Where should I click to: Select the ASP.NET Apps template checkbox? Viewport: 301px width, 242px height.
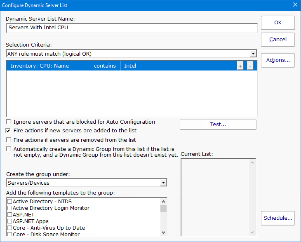pyautogui.click(x=9, y=221)
